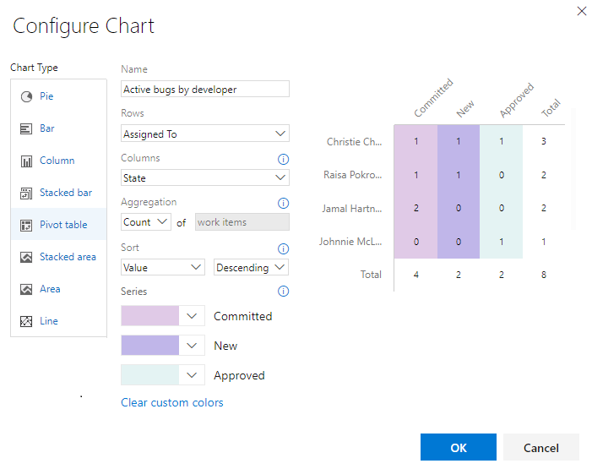Select Line chart type label

pos(49,321)
